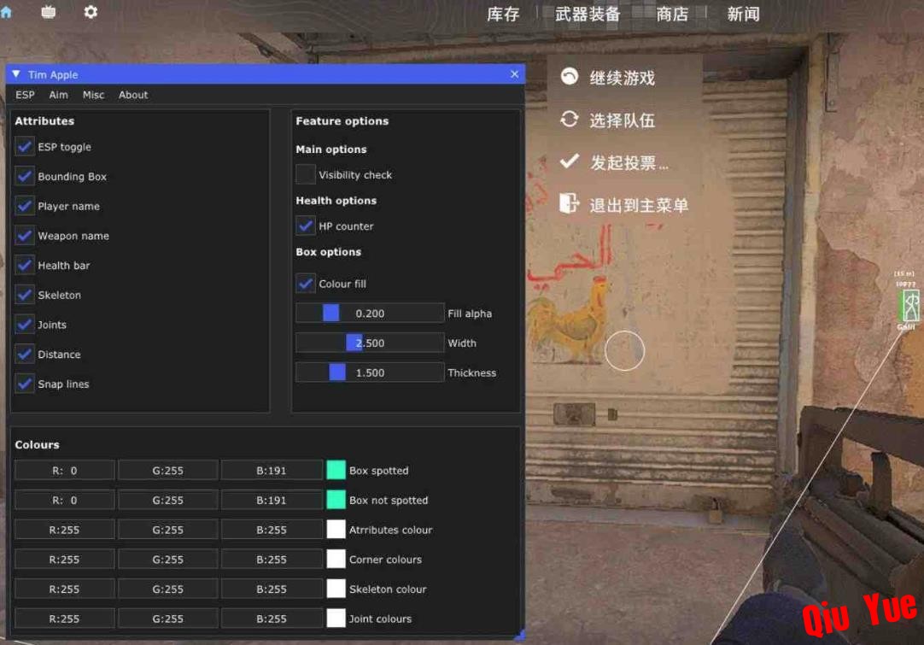This screenshot has width=924, height=645.
Task: Switch to the Misc tab
Action: coord(93,95)
